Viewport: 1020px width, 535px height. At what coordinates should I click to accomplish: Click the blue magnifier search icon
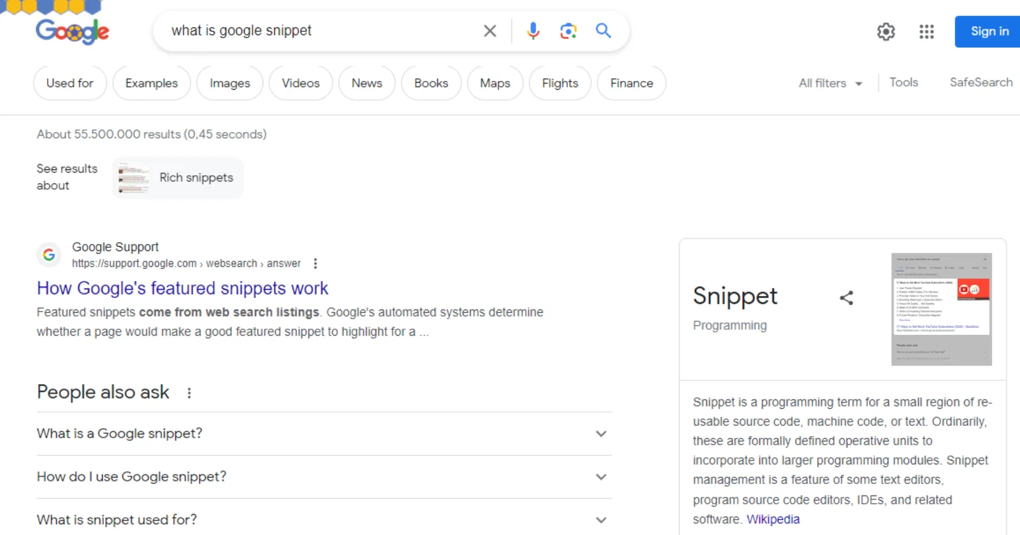click(x=603, y=31)
